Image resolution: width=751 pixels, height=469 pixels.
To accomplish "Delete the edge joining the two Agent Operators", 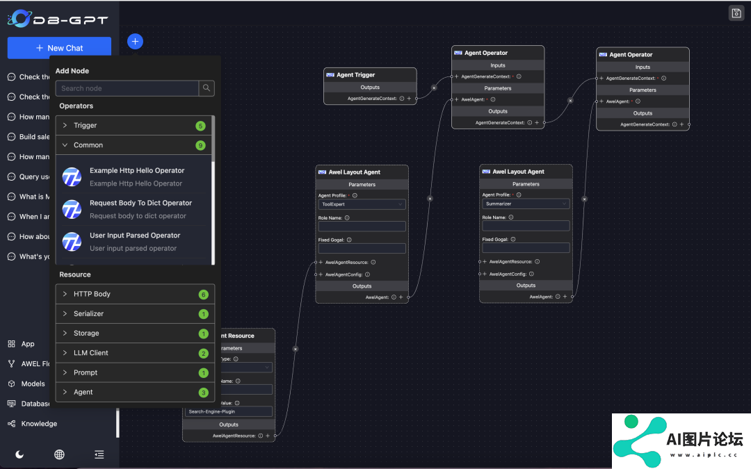I will tap(570, 101).
